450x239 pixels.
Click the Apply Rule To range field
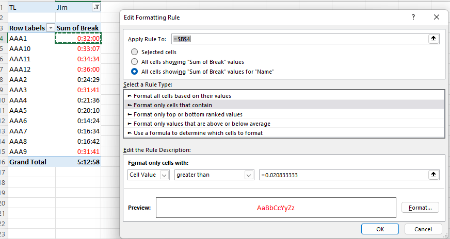coord(300,39)
